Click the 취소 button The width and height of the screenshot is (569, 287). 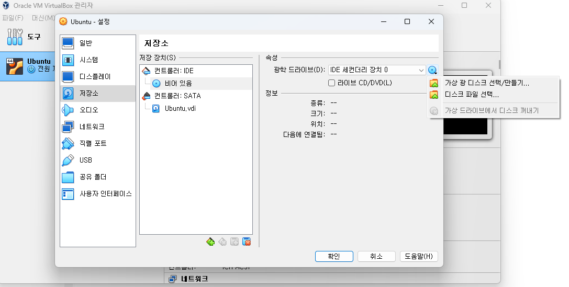pos(376,256)
